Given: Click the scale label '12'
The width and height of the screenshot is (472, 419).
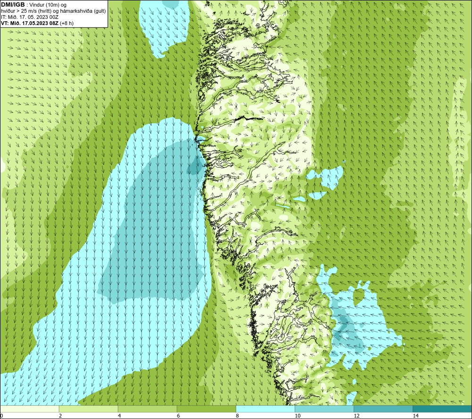Looking at the screenshot, I should (x=356, y=416).
